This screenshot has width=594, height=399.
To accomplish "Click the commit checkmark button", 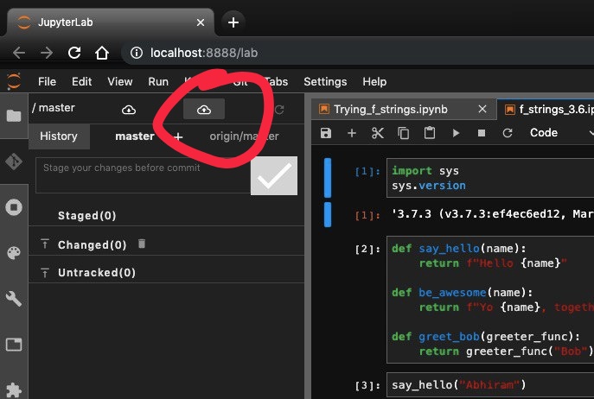I will pyautogui.click(x=274, y=175).
